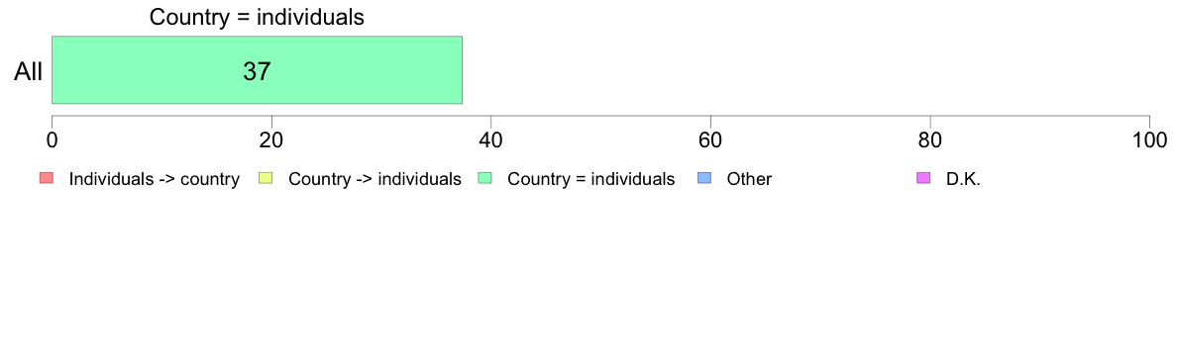Select the green Country = individuals swatch
1177x364 pixels.
tap(484, 178)
